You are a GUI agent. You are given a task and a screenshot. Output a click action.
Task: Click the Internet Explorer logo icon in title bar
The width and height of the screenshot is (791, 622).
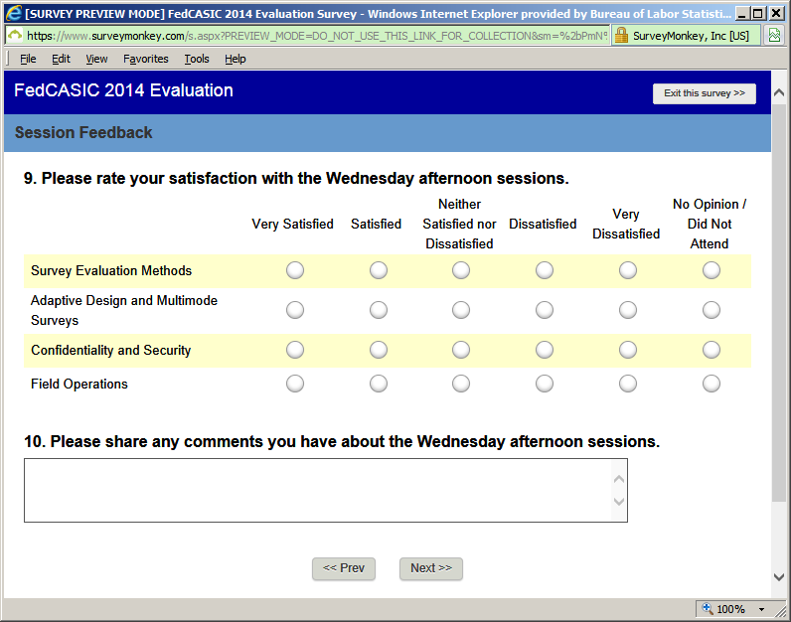click(x=13, y=13)
